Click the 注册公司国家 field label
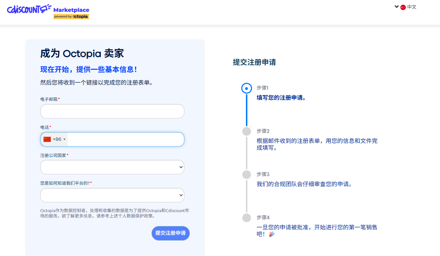 click(x=53, y=156)
